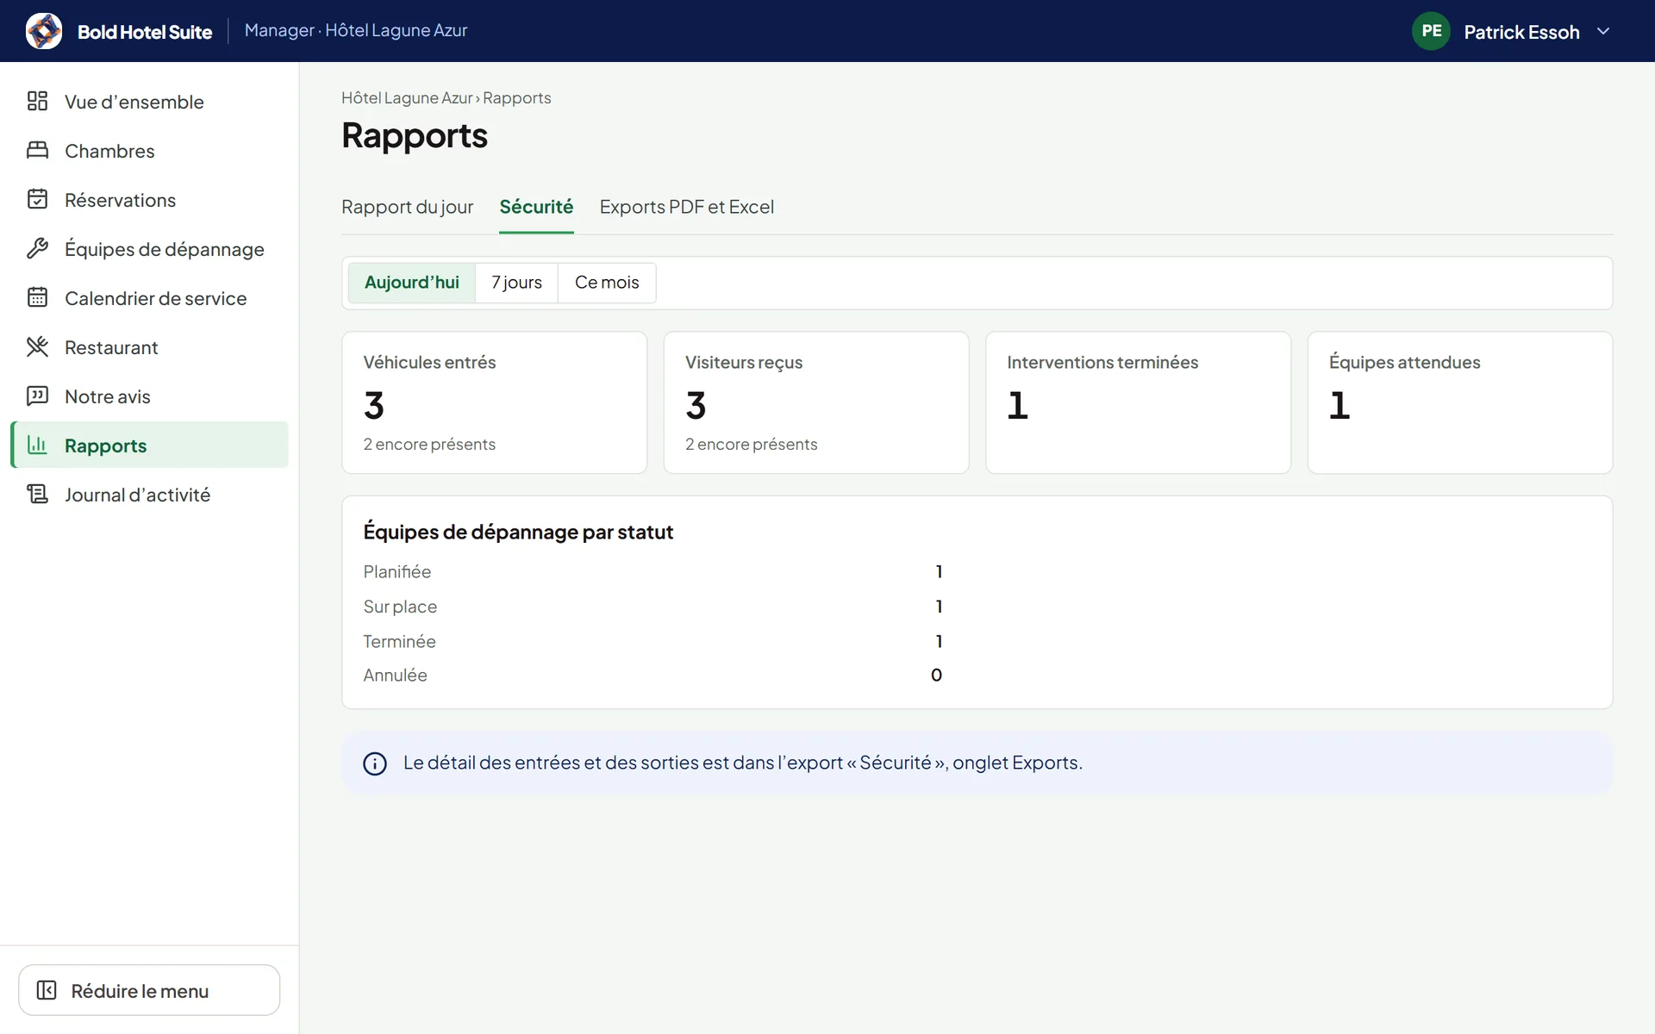Go to Vue d'ensemble in the sidebar

click(x=149, y=102)
